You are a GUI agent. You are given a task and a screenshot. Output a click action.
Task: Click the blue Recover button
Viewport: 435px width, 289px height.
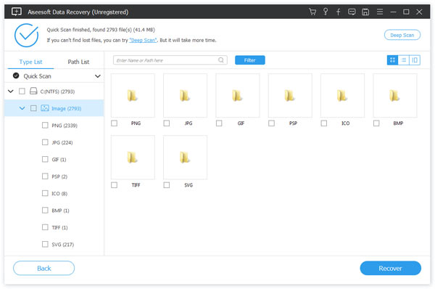click(x=390, y=268)
